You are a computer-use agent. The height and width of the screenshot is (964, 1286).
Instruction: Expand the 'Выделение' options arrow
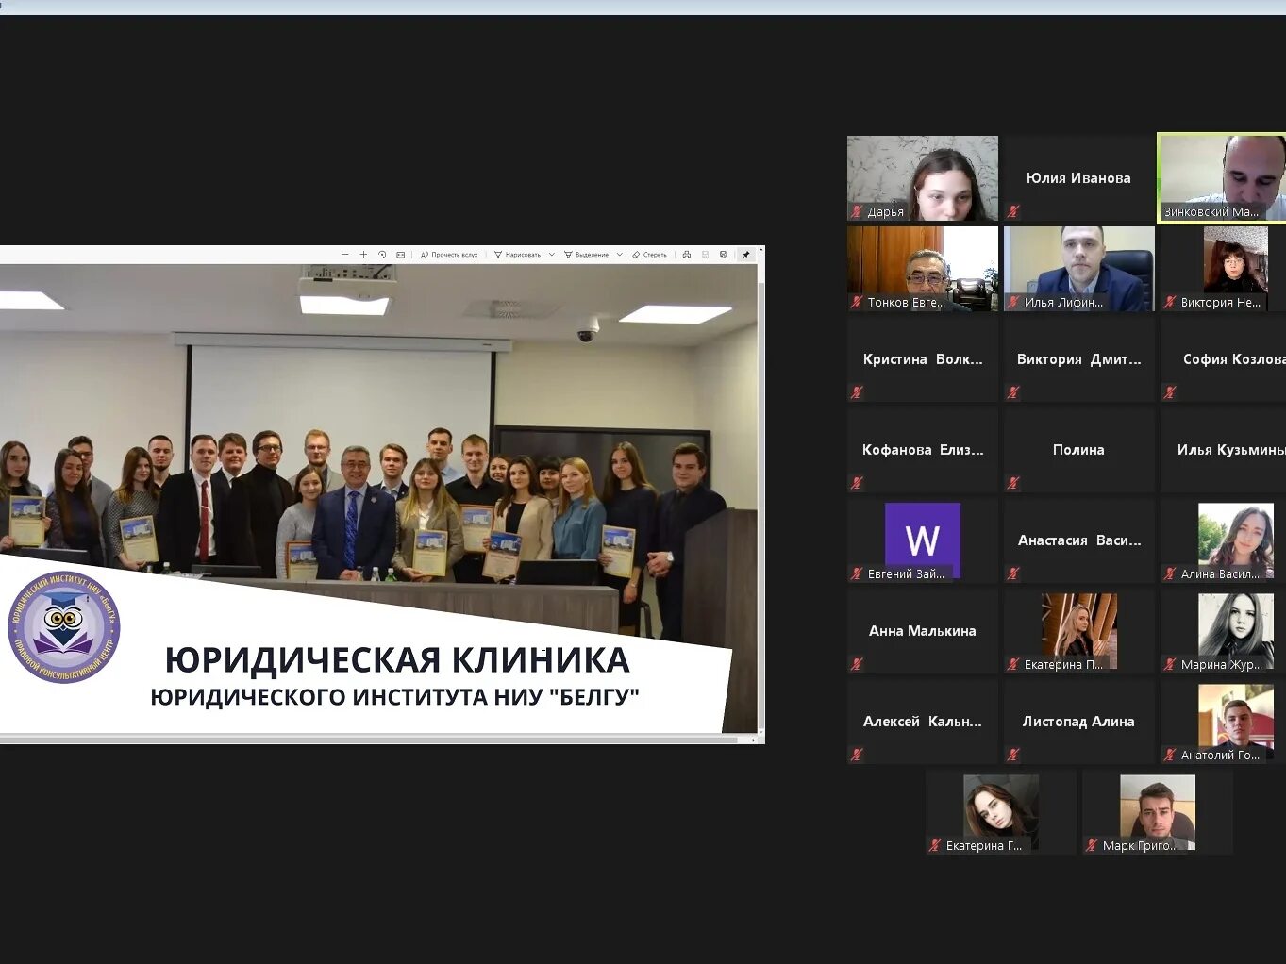(x=620, y=255)
